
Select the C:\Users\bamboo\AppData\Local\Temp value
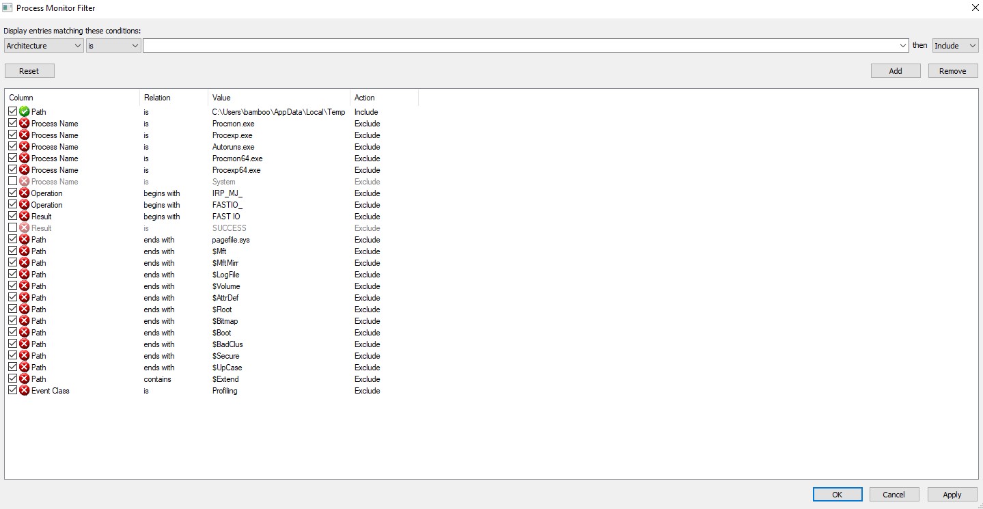[279, 111]
